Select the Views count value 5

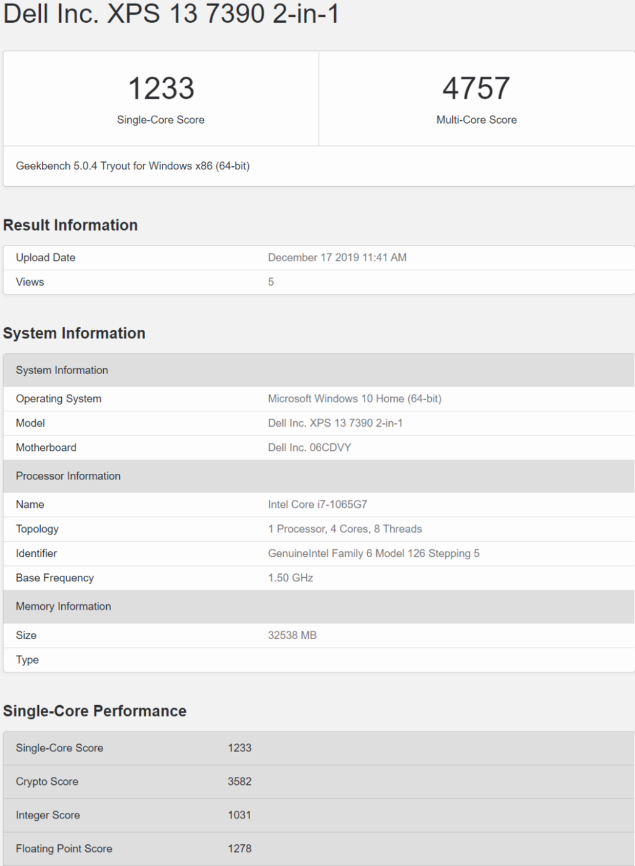click(270, 281)
